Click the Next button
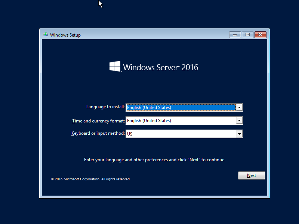This screenshot has width=299, height=224. click(252, 175)
